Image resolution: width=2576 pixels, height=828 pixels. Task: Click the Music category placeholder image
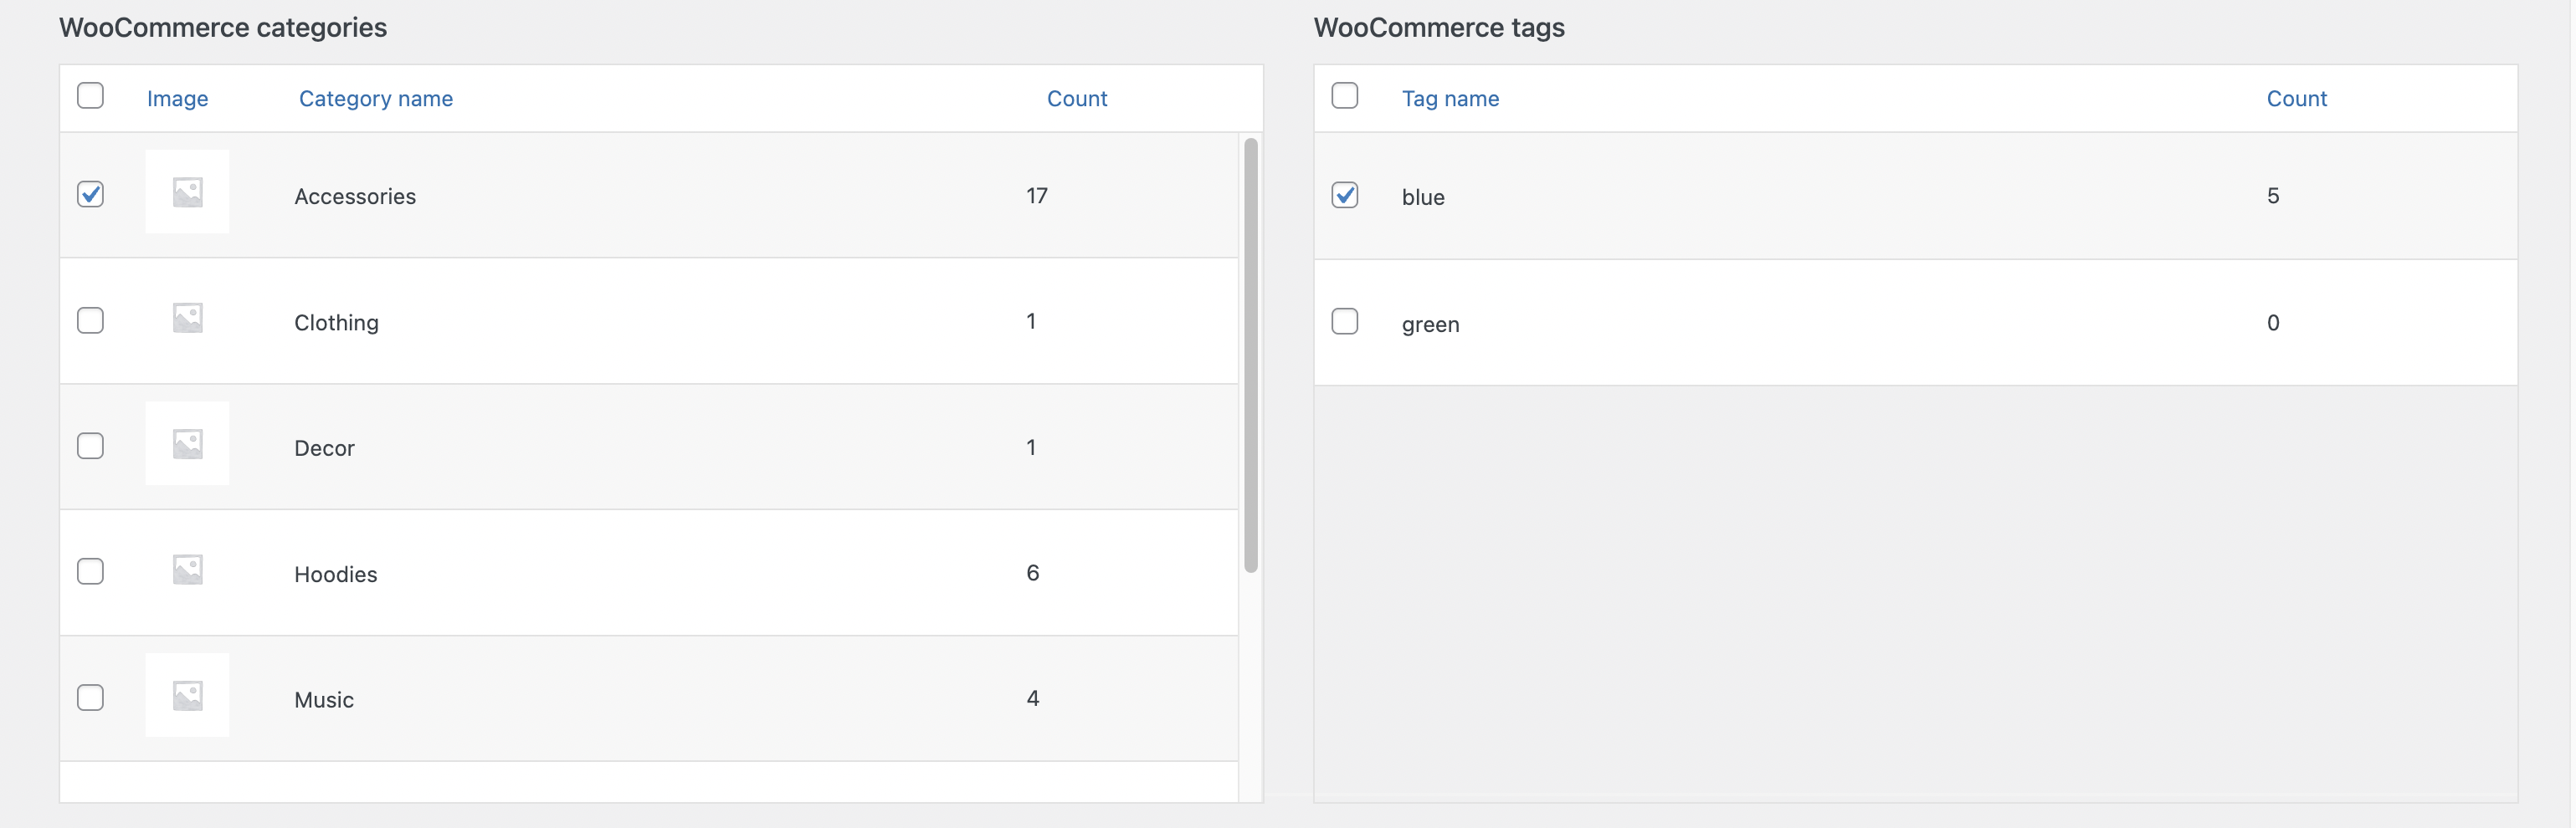(x=187, y=695)
